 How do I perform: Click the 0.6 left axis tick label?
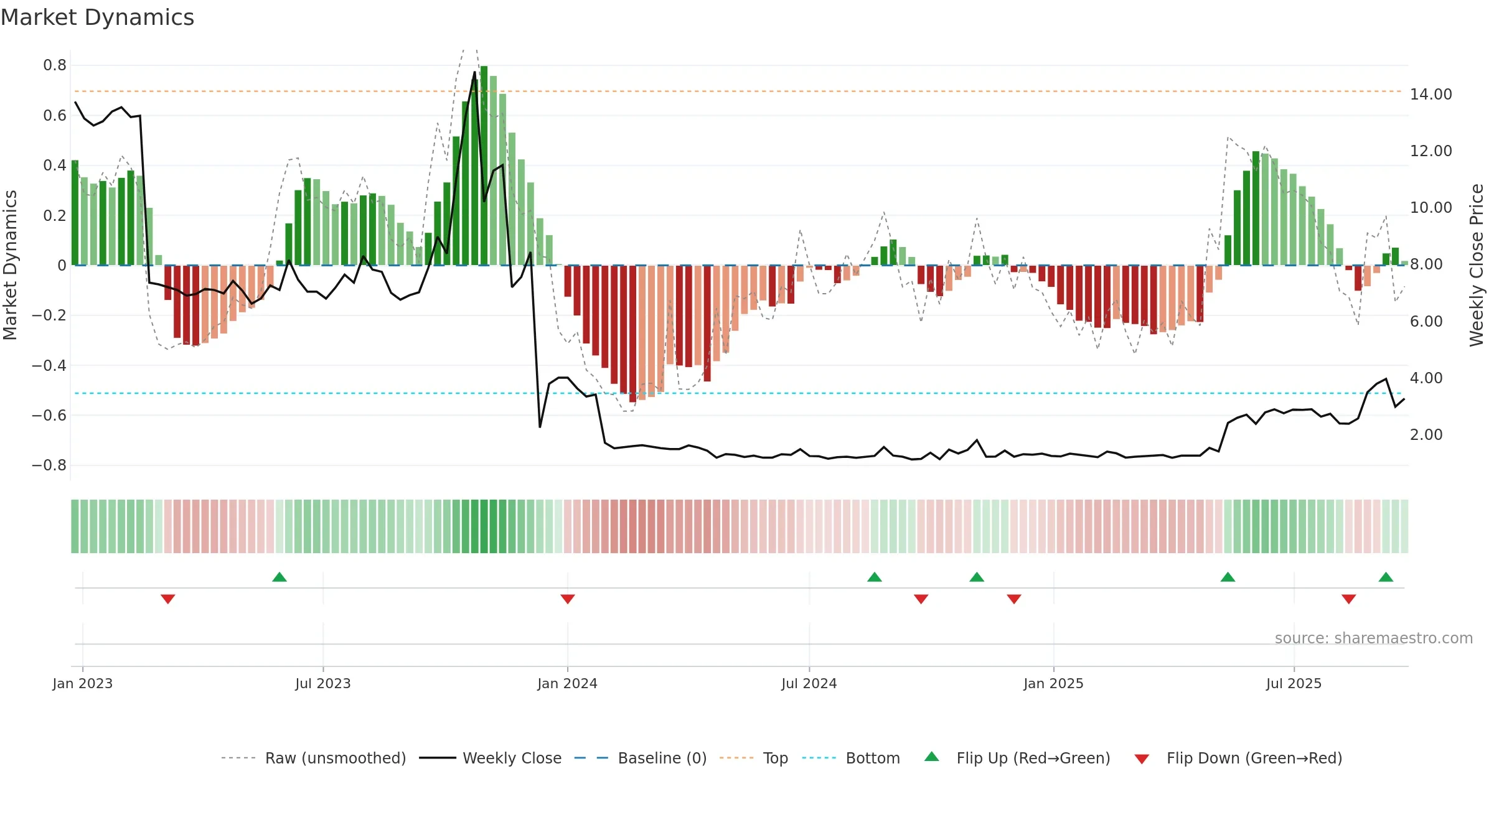tap(55, 115)
